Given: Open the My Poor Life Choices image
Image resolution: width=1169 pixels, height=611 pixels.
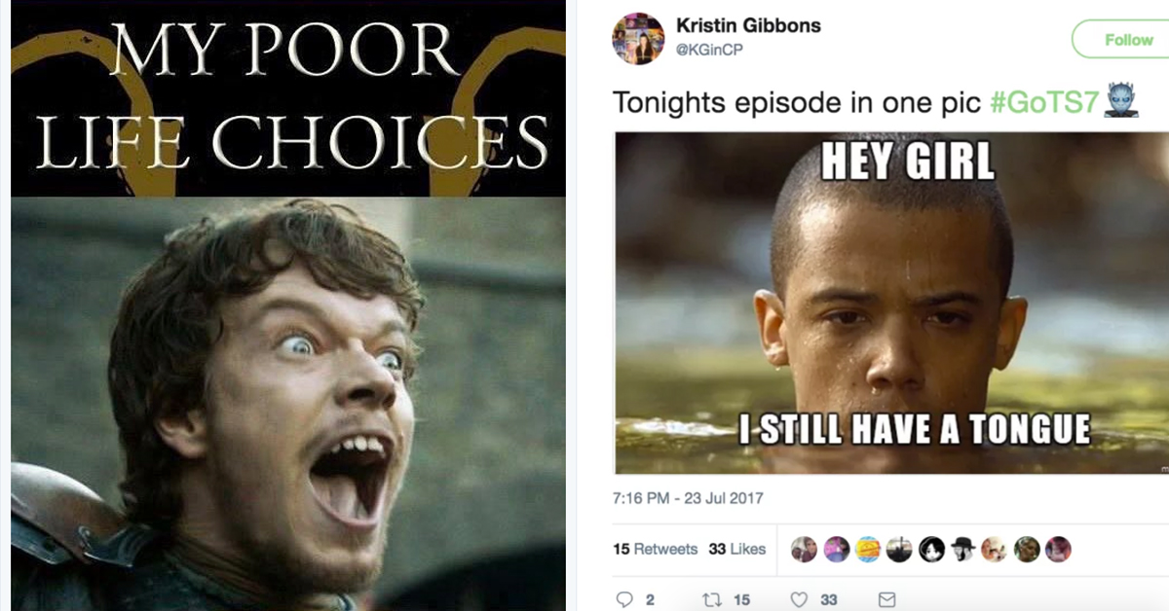Looking at the screenshot, I should pyautogui.click(x=287, y=305).
